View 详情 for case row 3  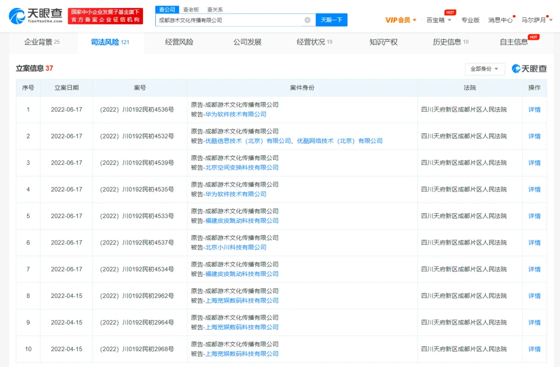click(534, 163)
